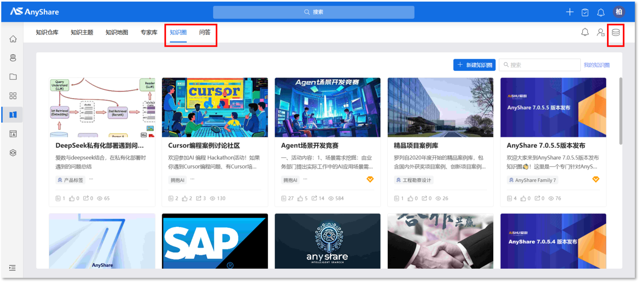Open card title AnyShare 7.0.5.5版本发布
Image resolution: width=639 pixels, height=282 pixels.
coord(546,146)
